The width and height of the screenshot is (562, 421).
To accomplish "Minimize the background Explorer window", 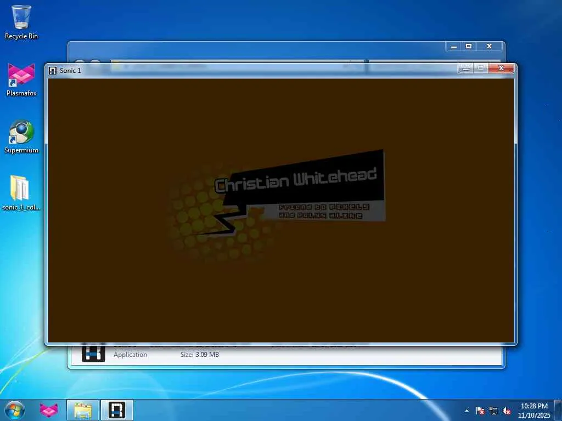I will [453, 47].
